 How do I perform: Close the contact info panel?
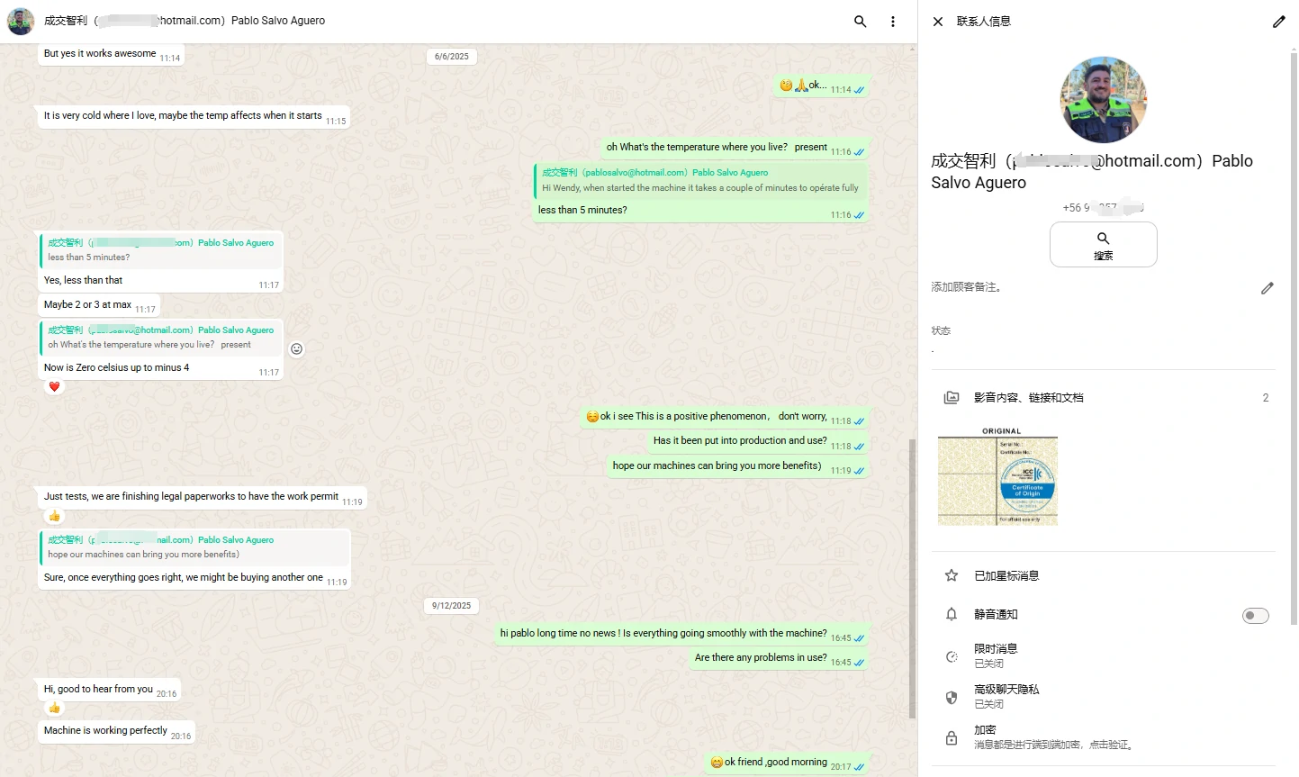tap(937, 22)
